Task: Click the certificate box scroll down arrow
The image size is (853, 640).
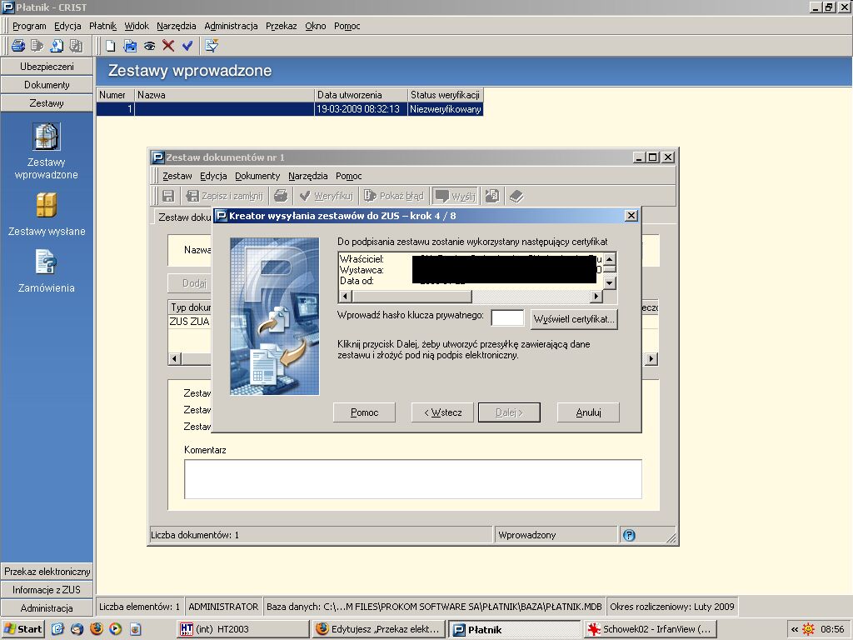Action: click(610, 283)
